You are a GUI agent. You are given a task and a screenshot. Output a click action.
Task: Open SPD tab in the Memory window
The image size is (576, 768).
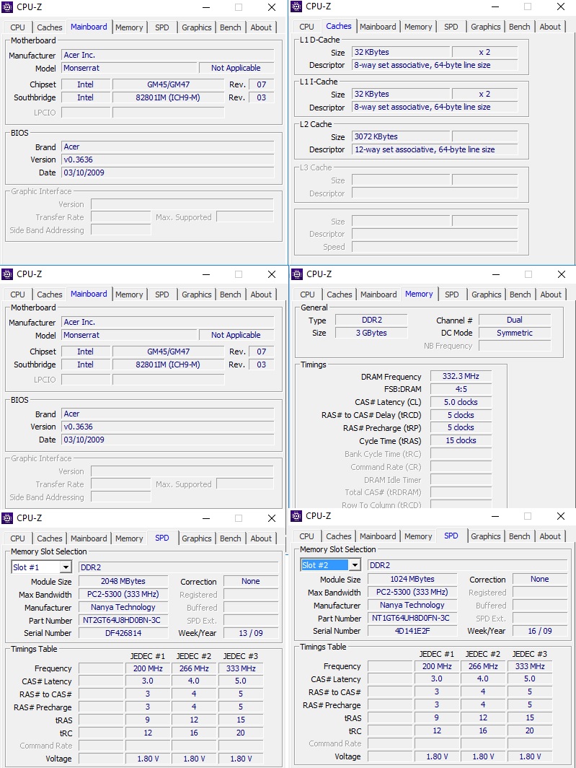tap(452, 294)
